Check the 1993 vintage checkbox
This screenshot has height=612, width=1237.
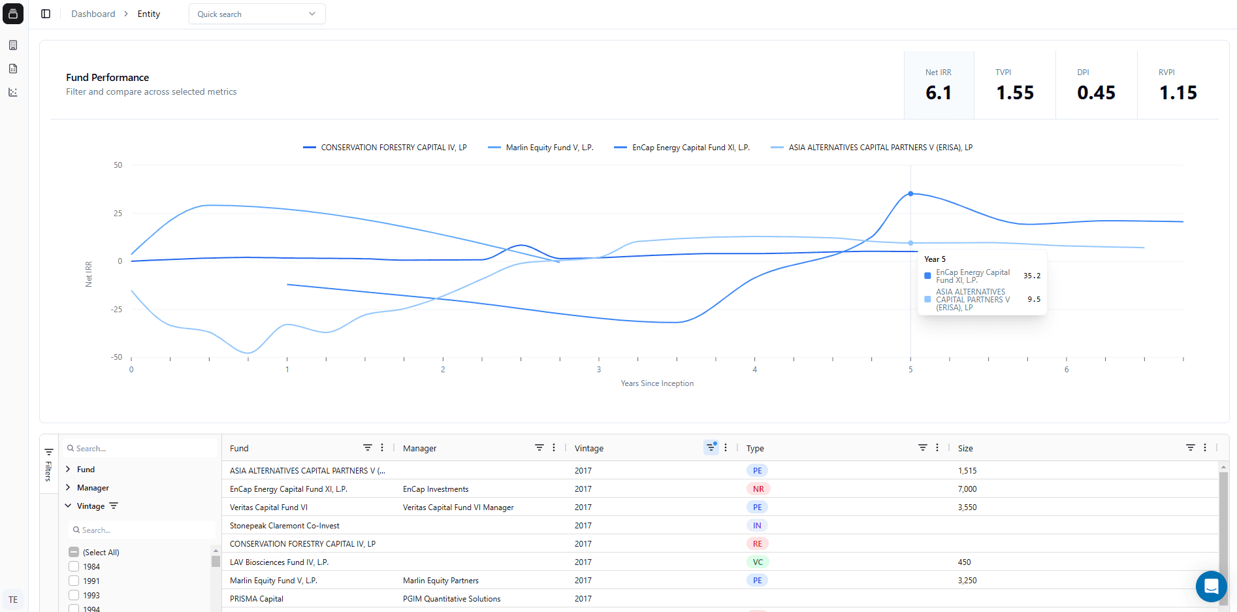(x=74, y=595)
